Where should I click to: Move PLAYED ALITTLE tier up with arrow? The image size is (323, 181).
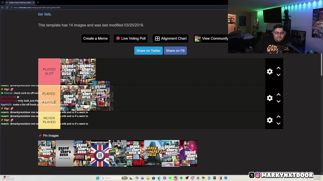pyautogui.click(x=278, y=95)
